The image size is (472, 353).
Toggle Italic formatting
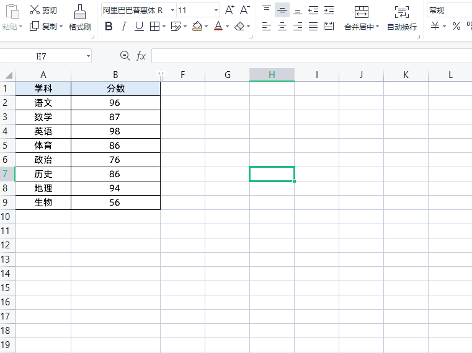(x=123, y=27)
